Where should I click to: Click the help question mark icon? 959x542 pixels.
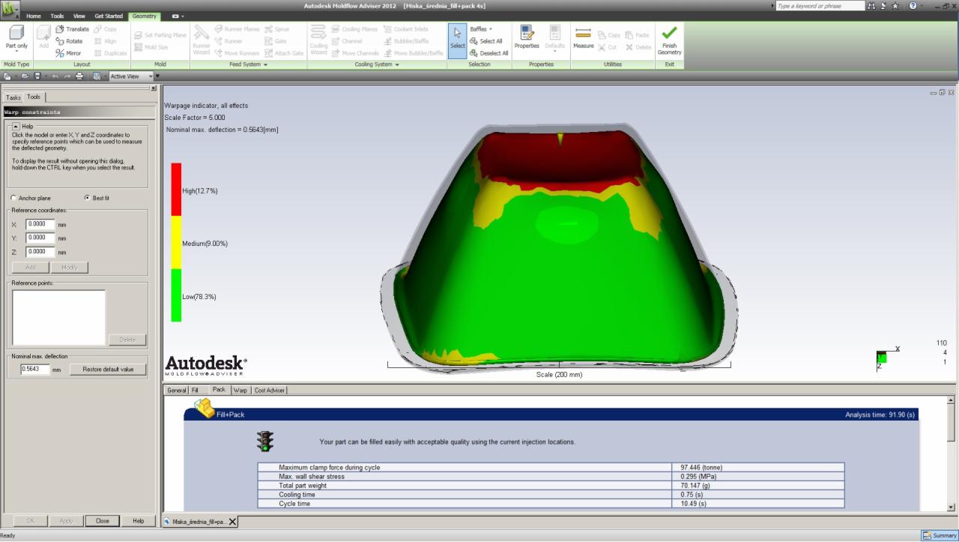coord(913,6)
